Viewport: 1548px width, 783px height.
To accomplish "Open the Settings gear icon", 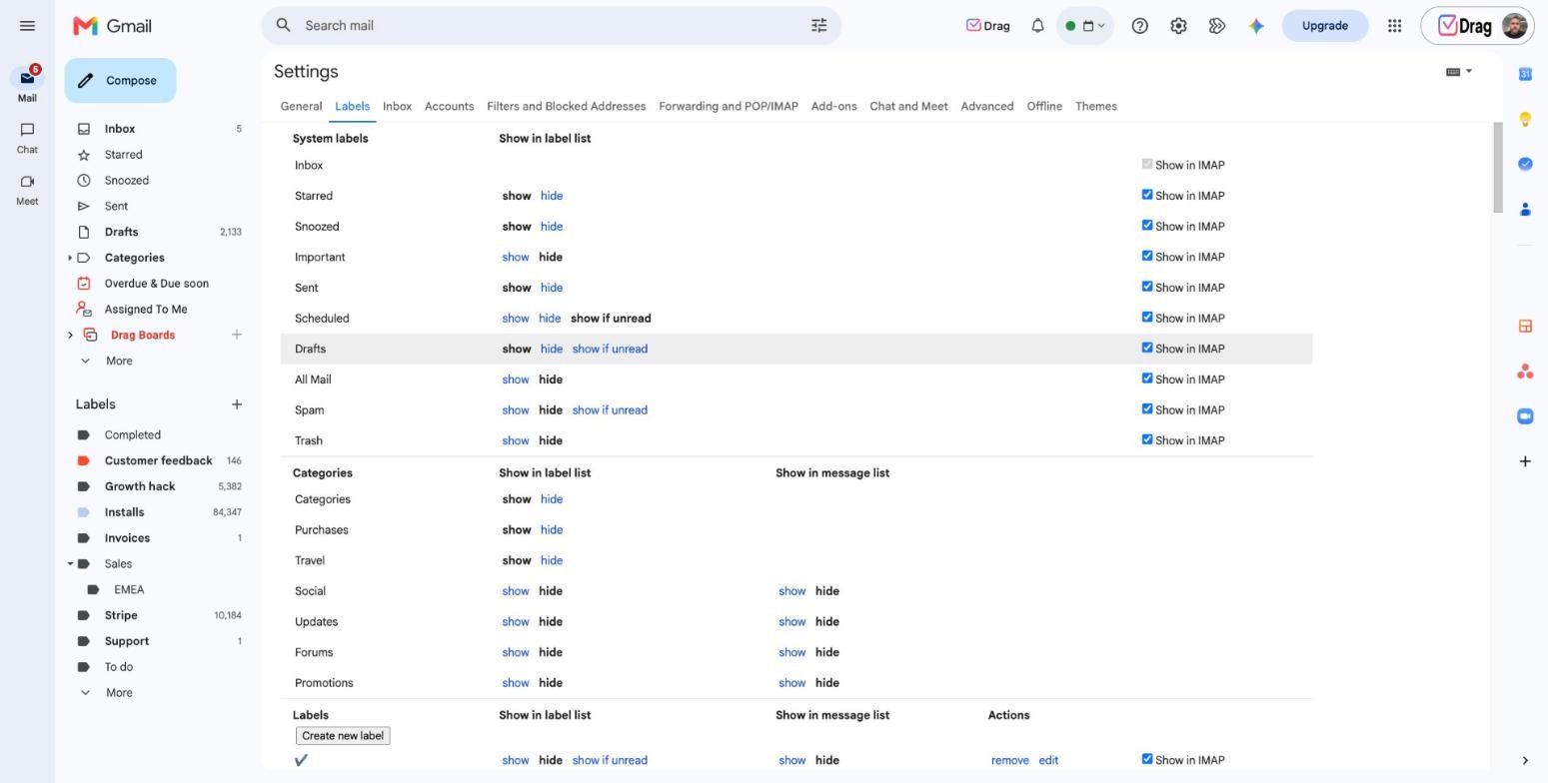I will click(1178, 26).
